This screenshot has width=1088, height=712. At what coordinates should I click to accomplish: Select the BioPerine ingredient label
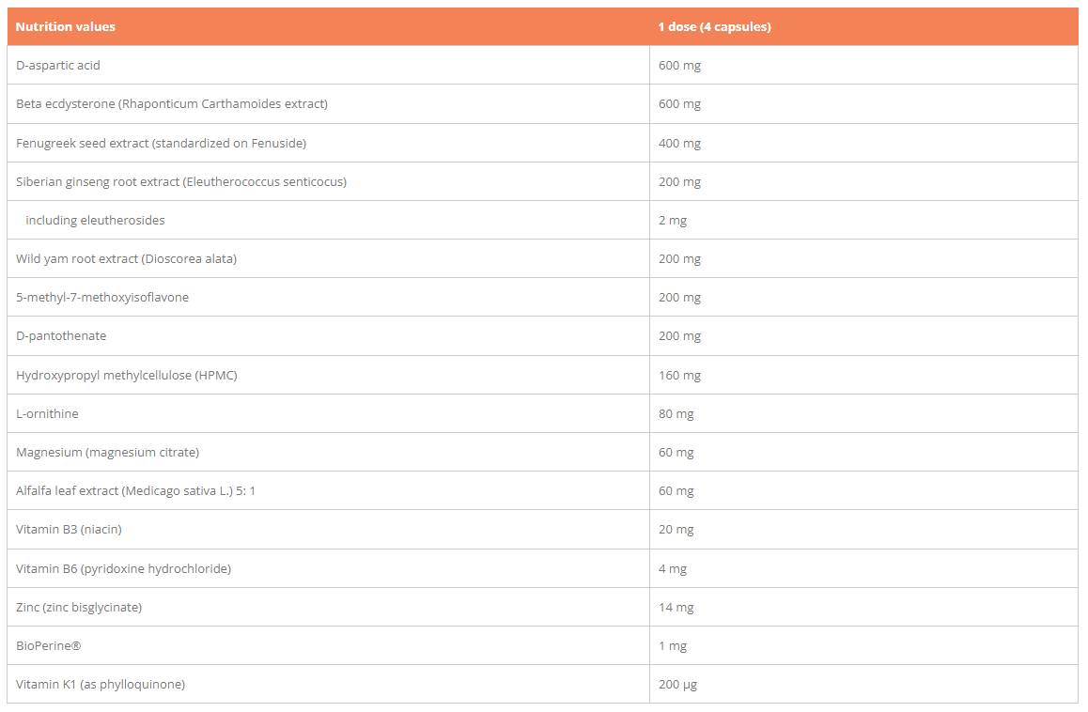[x=48, y=646]
